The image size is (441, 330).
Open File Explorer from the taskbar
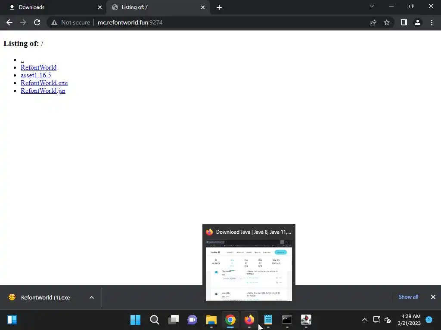coord(211,320)
